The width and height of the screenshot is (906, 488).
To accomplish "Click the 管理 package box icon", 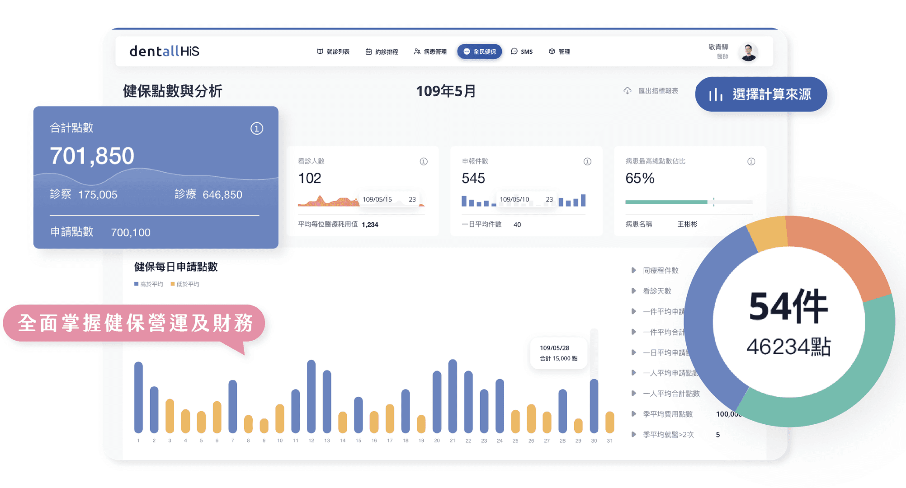I will pos(552,52).
